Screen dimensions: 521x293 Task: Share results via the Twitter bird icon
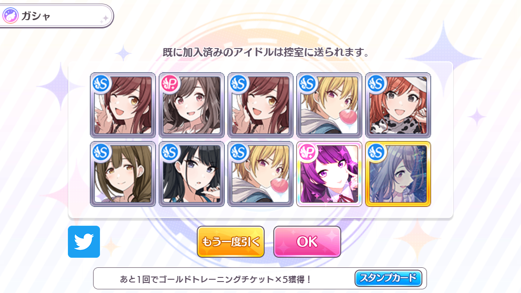[x=84, y=242]
